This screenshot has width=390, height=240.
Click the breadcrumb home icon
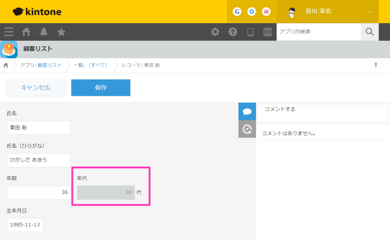pyautogui.click(x=6, y=65)
